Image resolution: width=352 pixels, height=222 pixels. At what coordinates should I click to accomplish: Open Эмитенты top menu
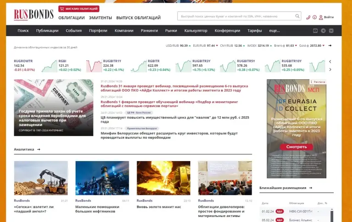pyautogui.click(x=100, y=18)
